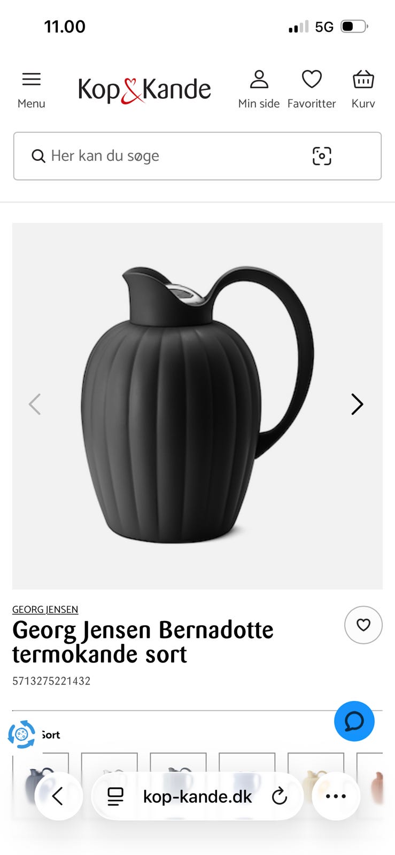Reload the page in browser bar
The image size is (395, 855).
(279, 796)
